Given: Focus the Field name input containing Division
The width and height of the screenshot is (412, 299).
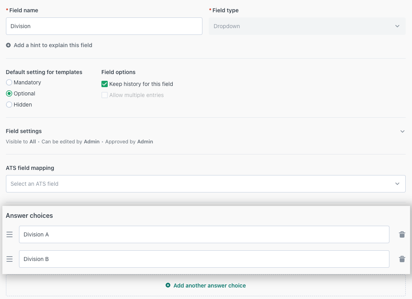Looking at the screenshot, I should point(104,26).
